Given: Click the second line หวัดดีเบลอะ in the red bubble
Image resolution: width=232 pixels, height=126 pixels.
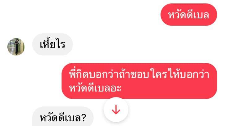Looking at the screenshot, I should point(95,88).
